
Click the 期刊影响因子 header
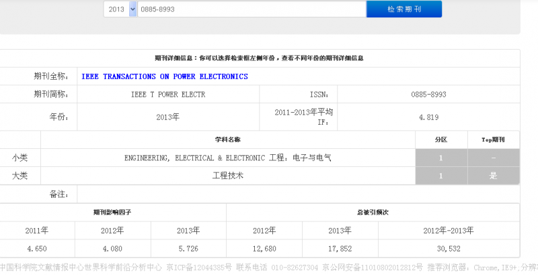point(112,213)
